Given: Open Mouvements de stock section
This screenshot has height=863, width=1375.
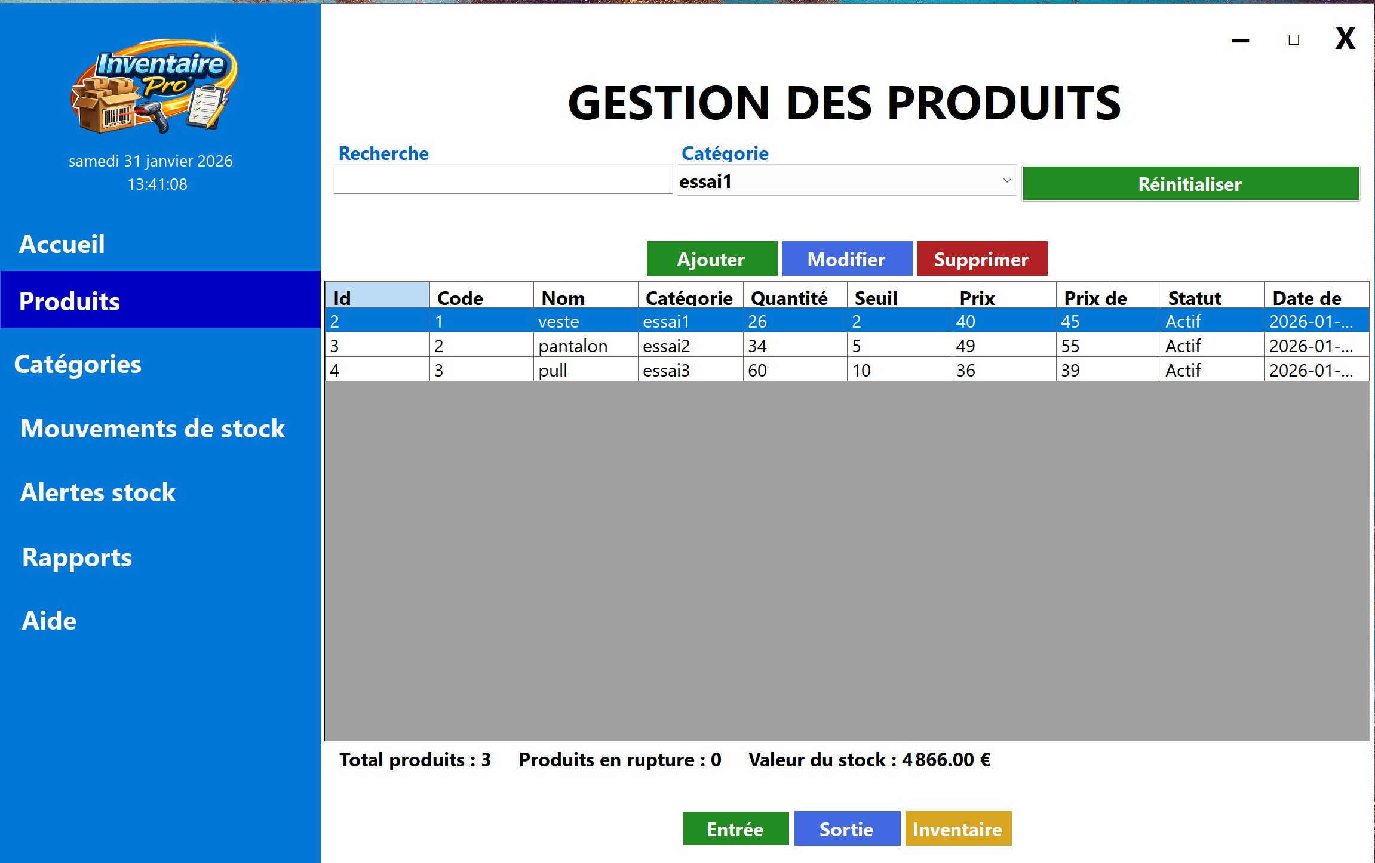Looking at the screenshot, I should (x=152, y=429).
